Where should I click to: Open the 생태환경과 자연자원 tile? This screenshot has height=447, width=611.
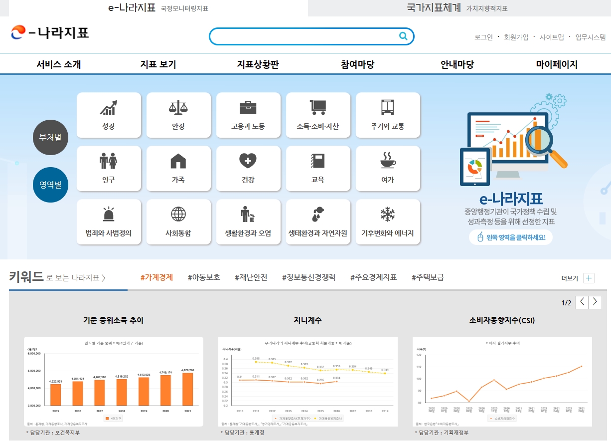[x=318, y=222]
